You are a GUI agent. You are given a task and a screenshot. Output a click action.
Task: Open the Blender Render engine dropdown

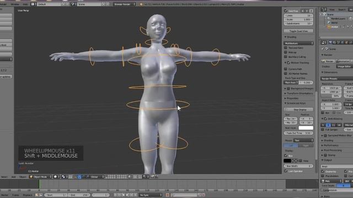[125, 4]
